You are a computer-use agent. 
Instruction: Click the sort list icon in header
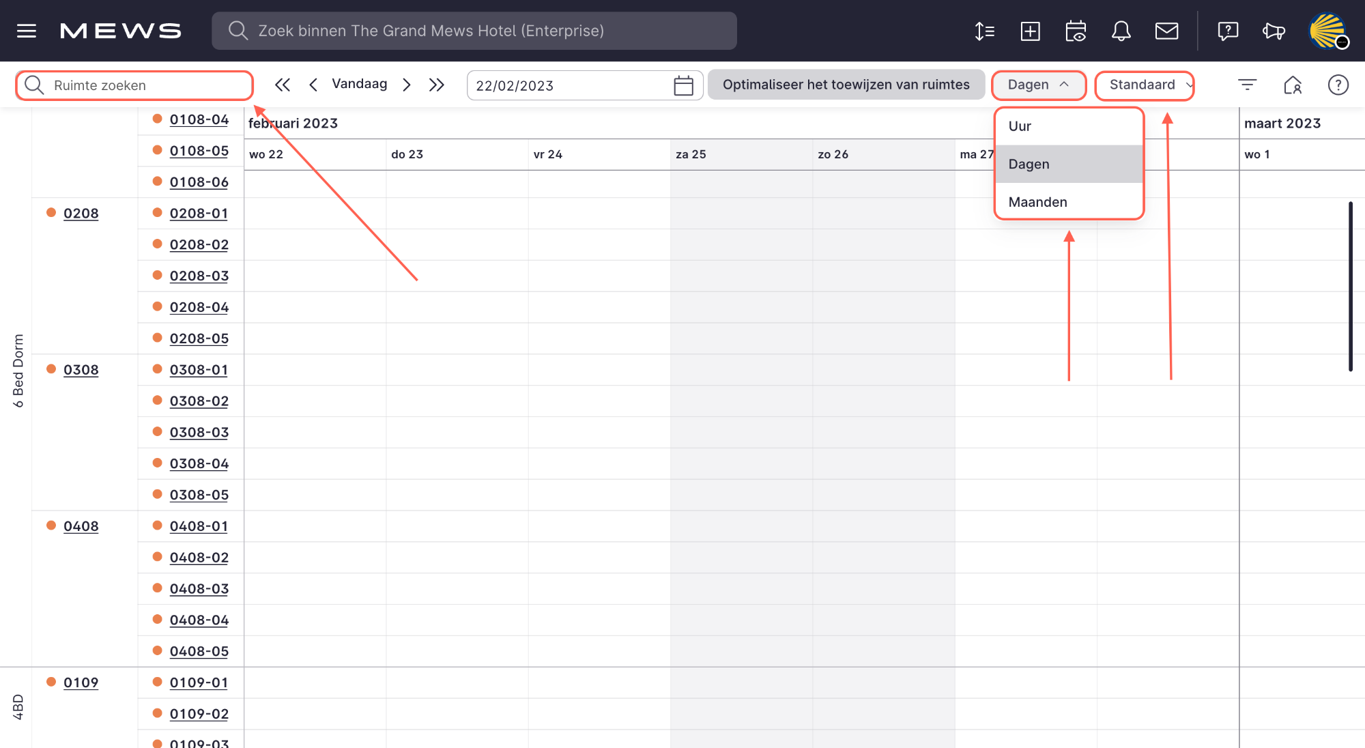[x=984, y=31]
